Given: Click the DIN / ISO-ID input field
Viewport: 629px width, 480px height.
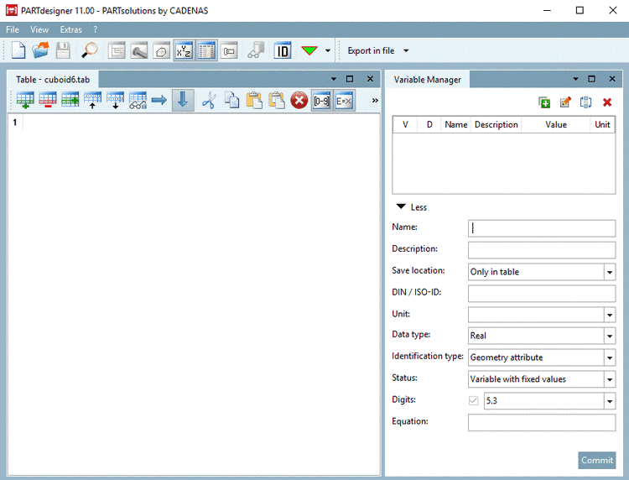Looking at the screenshot, I should (x=542, y=294).
